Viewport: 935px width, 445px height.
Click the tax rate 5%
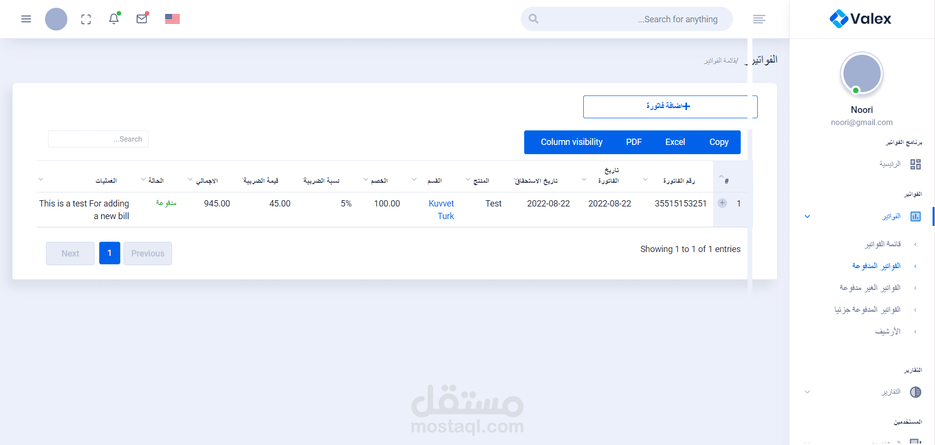point(346,204)
